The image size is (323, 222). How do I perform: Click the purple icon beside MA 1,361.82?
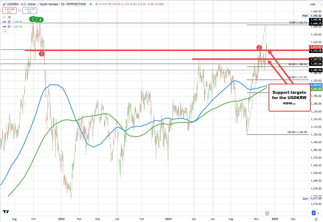coord(9,27)
